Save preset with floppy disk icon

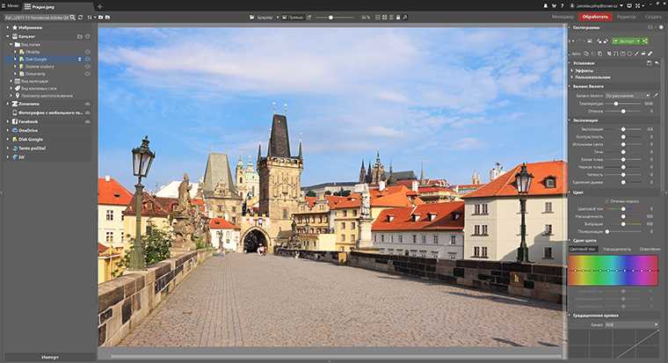coord(650,63)
